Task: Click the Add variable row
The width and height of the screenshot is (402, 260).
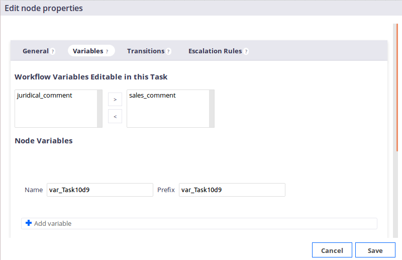Action: pyautogui.click(x=199, y=223)
